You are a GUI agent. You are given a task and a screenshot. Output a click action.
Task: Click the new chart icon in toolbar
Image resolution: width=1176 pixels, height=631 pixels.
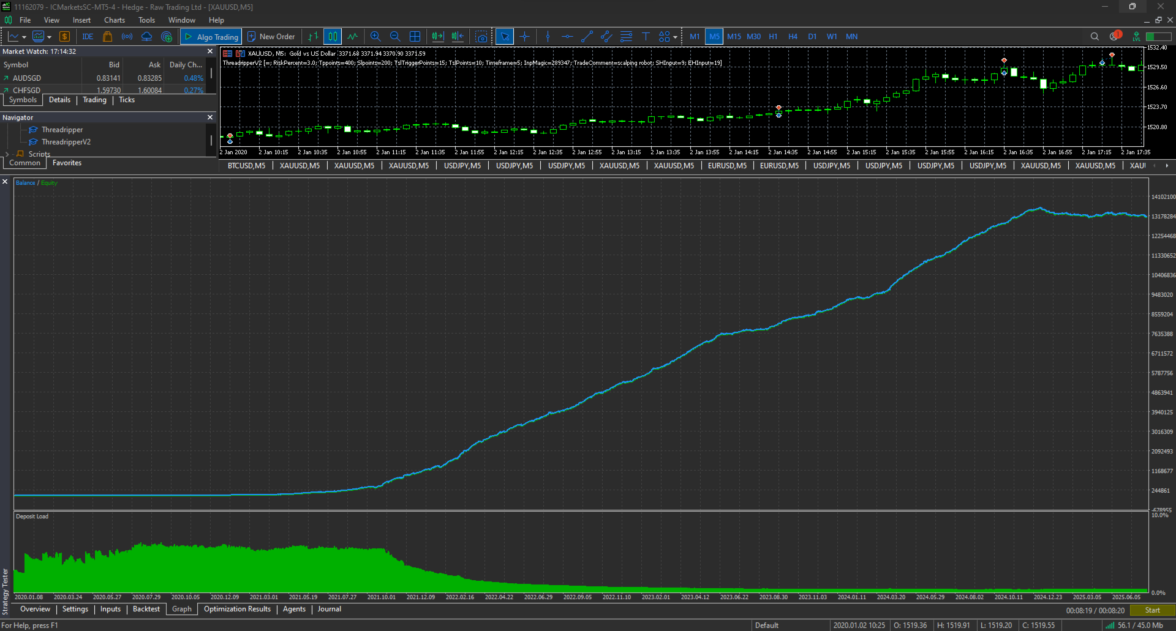13,37
